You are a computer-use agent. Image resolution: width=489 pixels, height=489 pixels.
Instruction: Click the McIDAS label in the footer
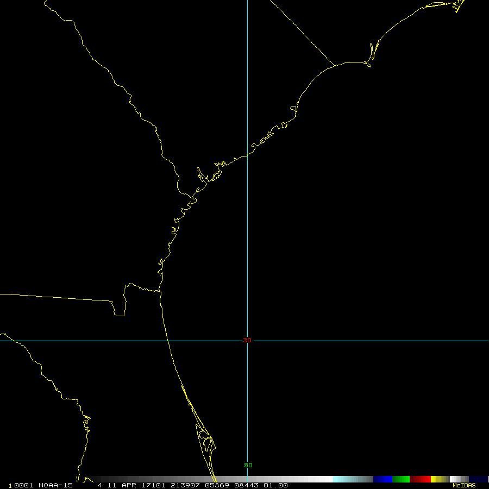[463, 485]
